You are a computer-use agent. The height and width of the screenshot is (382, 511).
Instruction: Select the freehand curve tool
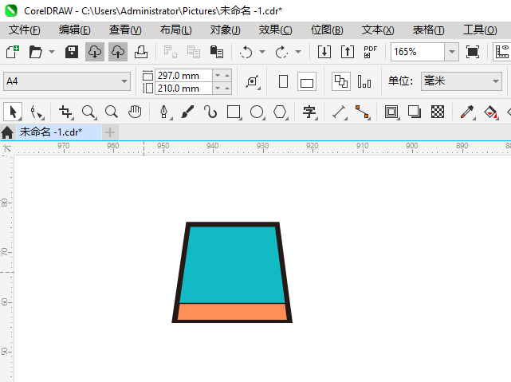tap(210, 112)
